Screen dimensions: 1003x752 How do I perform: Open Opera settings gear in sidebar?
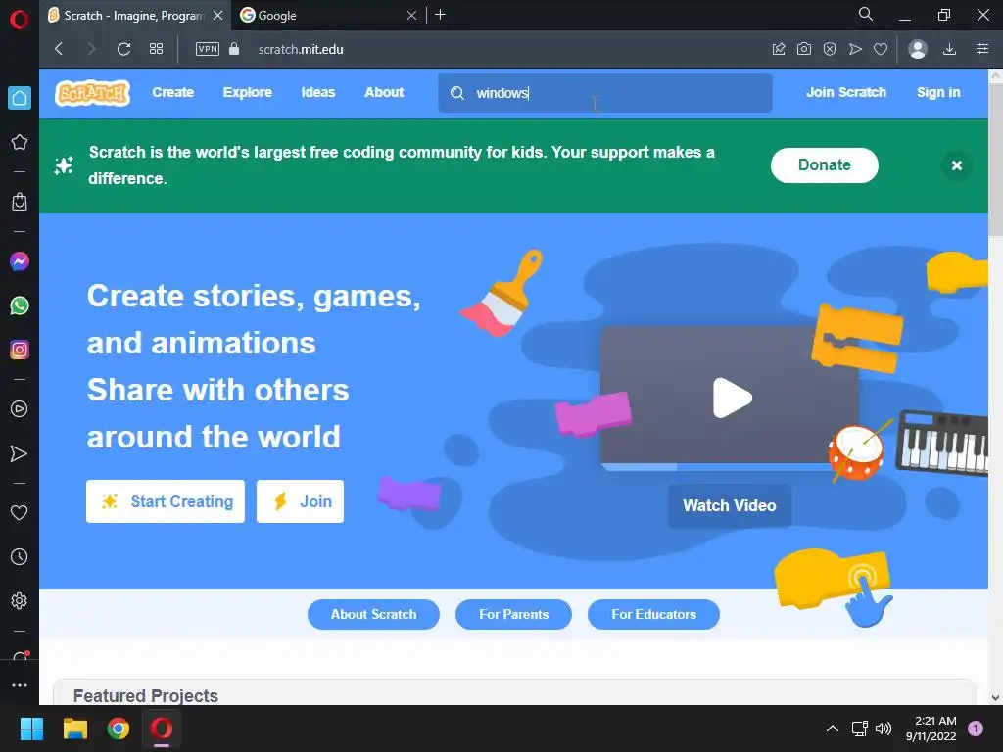click(20, 601)
